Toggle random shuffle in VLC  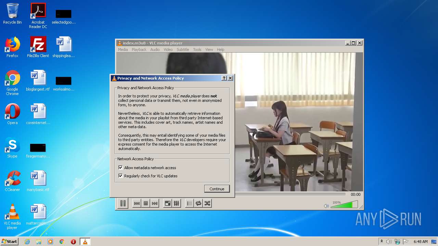pyautogui.click(x=207, y=203)
